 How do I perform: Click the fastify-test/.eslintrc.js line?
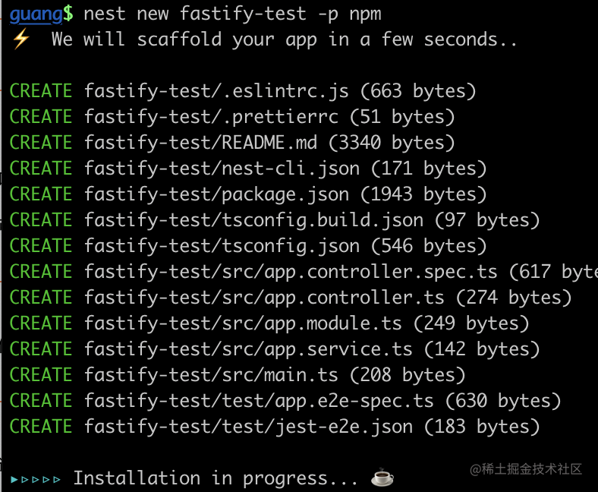pyautogui.click(x=243, y=92)
